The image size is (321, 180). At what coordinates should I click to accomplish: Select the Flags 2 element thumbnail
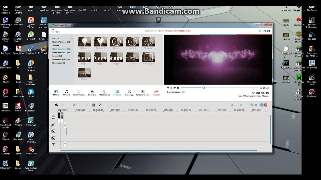click(x=100, y=57)
